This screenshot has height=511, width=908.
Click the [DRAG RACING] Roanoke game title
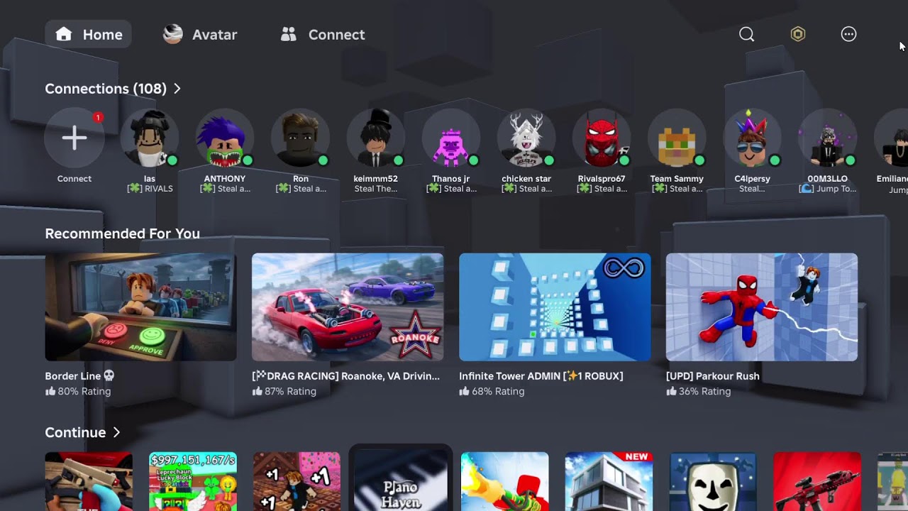[346, 376]
